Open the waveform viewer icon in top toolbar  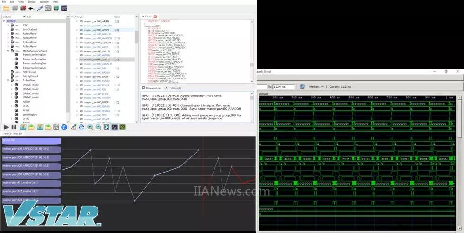pos(64,8)
